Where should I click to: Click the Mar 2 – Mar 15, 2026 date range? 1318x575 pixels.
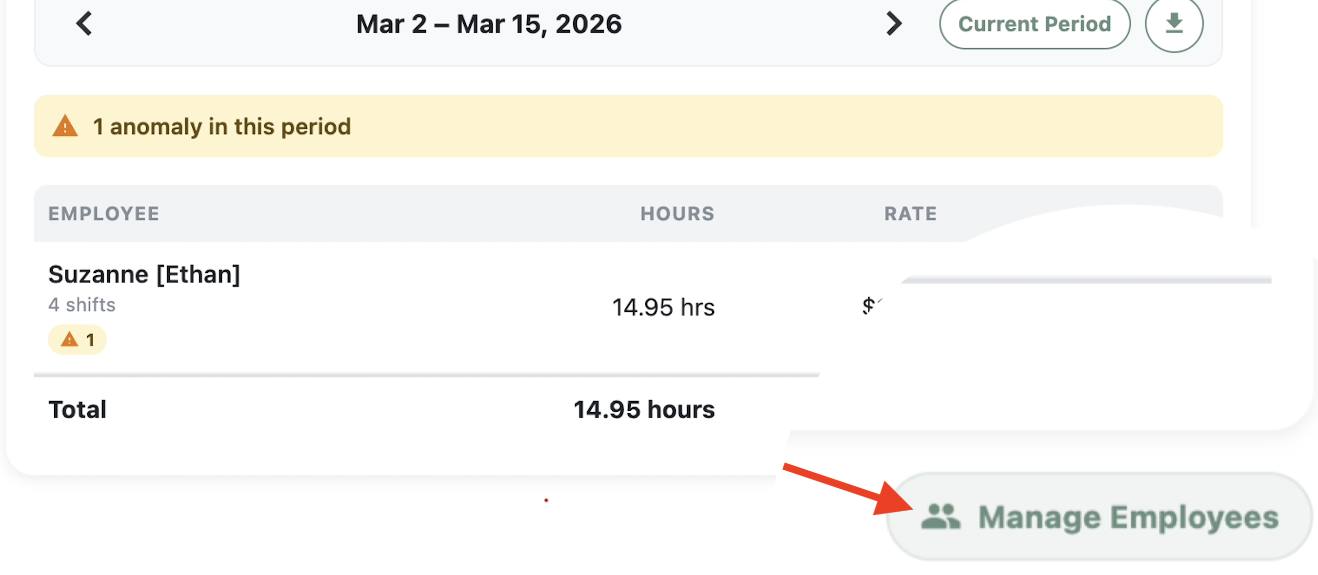pyautogui.click(x=489, y=23)
